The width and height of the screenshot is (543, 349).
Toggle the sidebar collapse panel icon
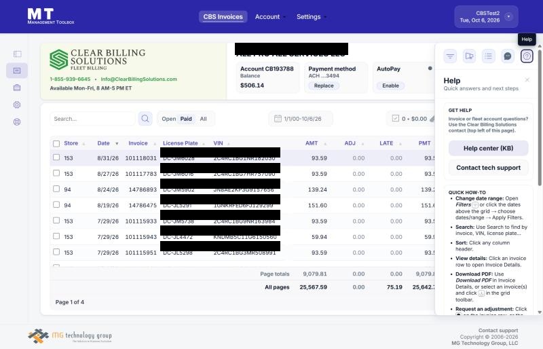pos(17,54)
